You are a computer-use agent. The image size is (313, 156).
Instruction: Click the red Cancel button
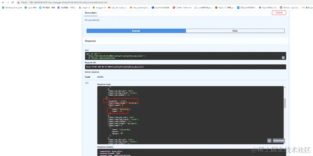click(x=279, y=12)
